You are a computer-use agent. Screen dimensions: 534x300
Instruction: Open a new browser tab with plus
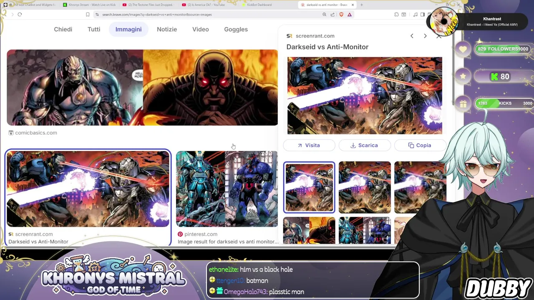[362, 5]
